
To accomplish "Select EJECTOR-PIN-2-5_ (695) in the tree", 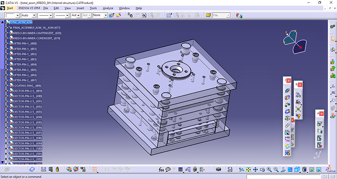I will click(x=27, y=122).
